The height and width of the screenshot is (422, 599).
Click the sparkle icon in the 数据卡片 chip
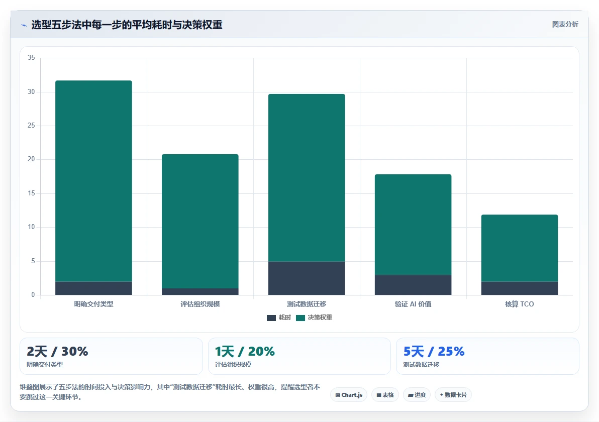(442, 395)
